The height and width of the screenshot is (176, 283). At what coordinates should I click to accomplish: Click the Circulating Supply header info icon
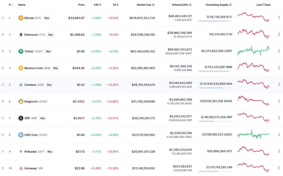230,5
